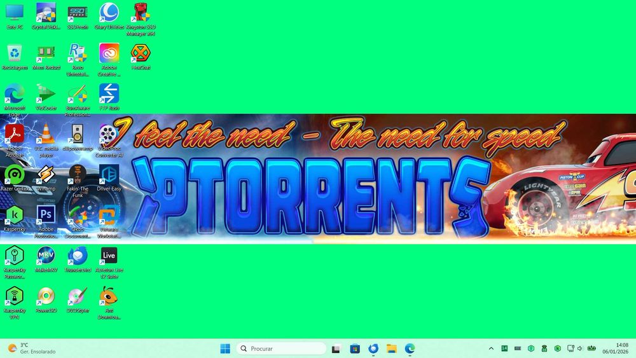The width and height of the screenshot is (636, 358).
Task: Open the SSDFresh desktop shortcut
Action: tap(78, 17)
